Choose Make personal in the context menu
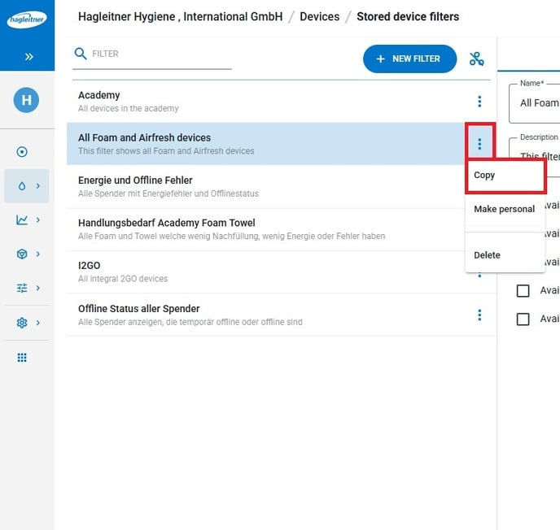Image resolution: width=560 pixels, height=530 pixels. coord(504,209)
